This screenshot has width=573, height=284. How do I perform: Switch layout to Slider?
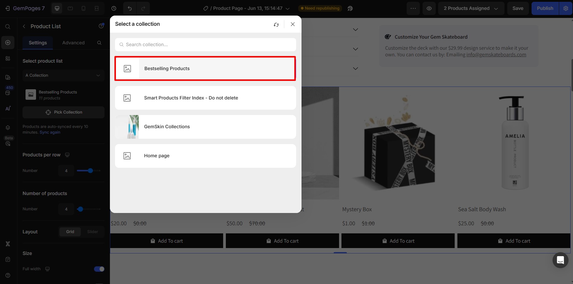[92, 232]
